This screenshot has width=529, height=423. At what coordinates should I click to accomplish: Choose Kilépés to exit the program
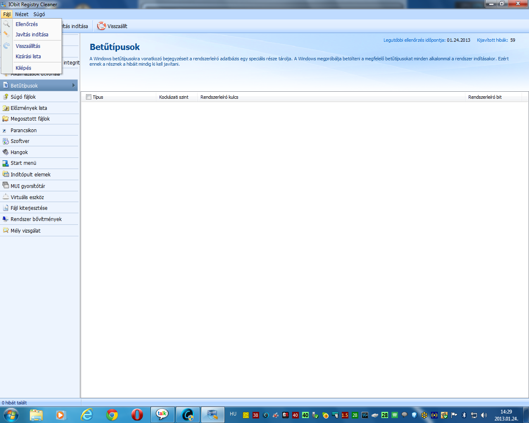pos(31,68)
